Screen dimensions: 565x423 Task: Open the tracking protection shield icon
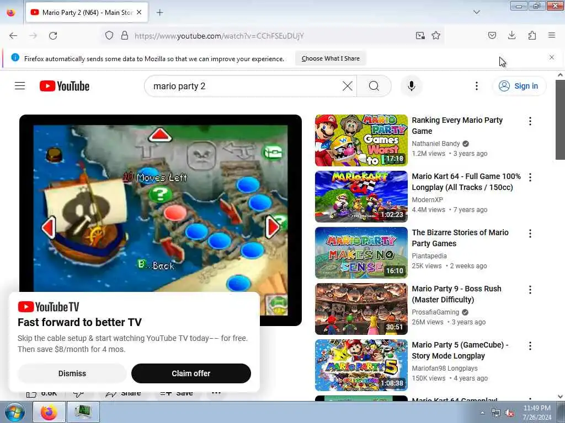pos(109,36)
